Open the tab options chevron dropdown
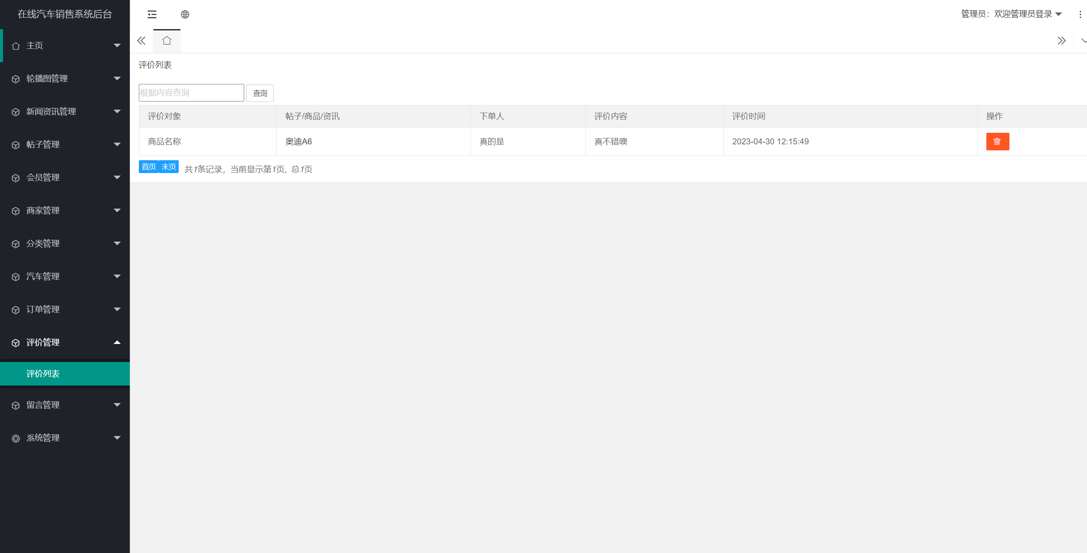The height and width of the screenshot is (553, 1087). [1083, 41]
